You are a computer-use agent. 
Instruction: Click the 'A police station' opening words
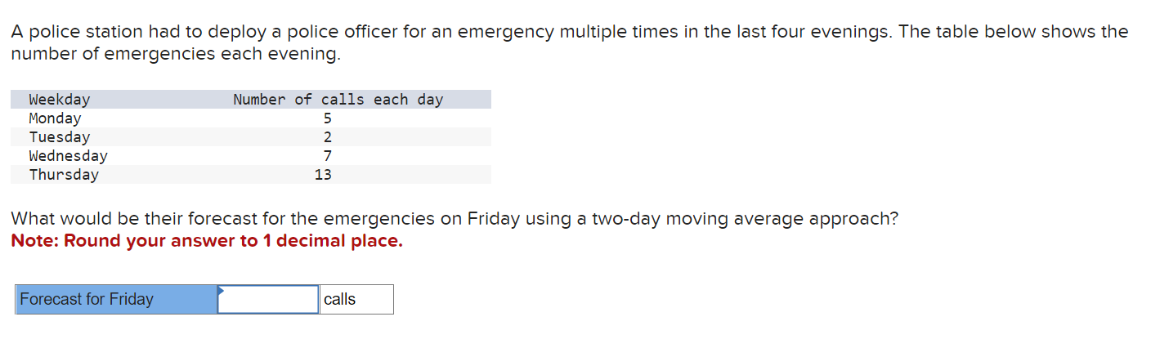click(77, 32)
